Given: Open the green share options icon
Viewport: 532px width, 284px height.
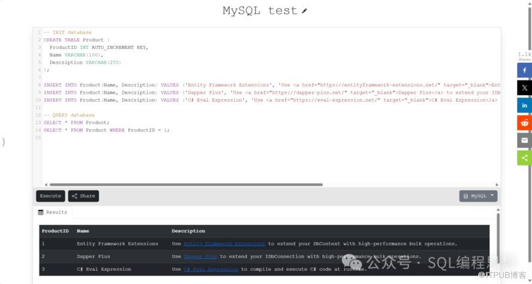Looking at the screenshot, I should (x=524, y=158).
